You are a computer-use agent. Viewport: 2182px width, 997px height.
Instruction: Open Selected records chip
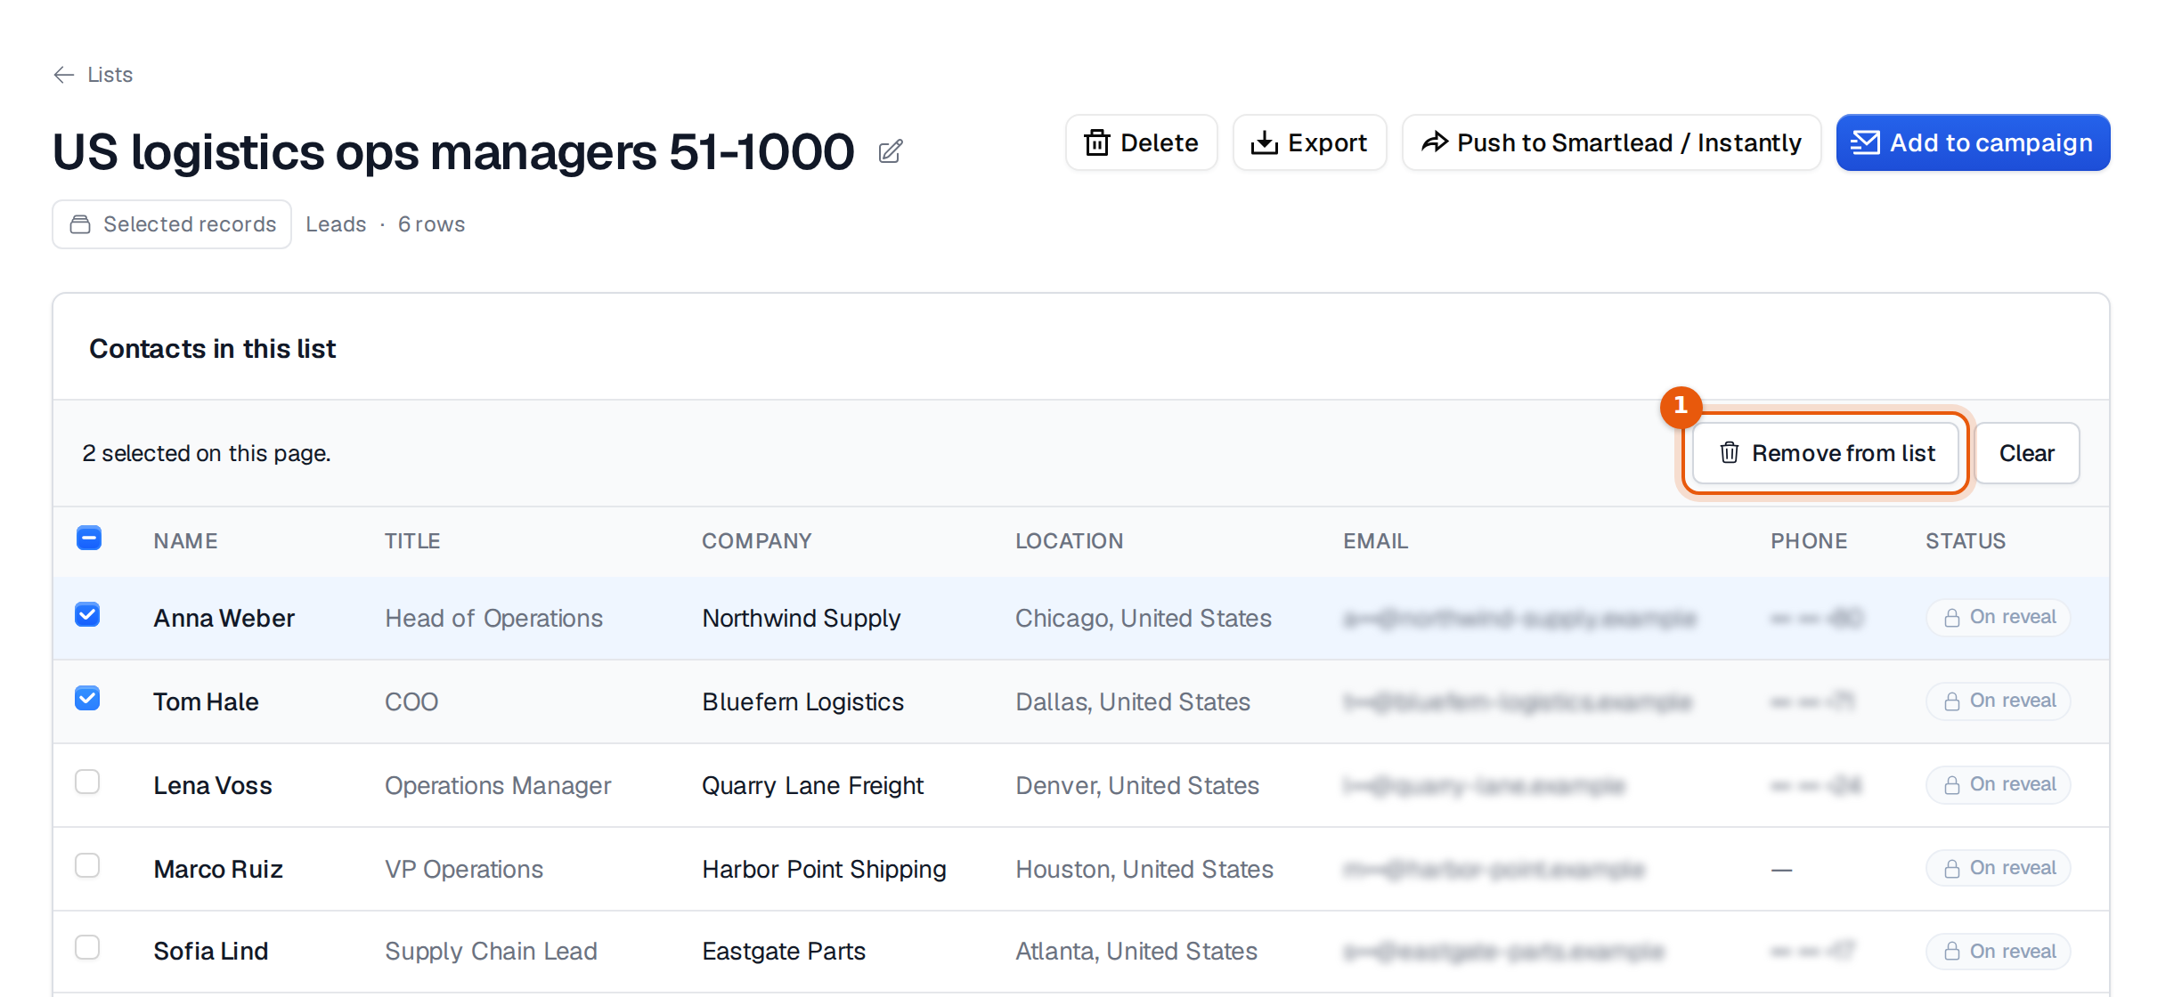click(172, 224)
